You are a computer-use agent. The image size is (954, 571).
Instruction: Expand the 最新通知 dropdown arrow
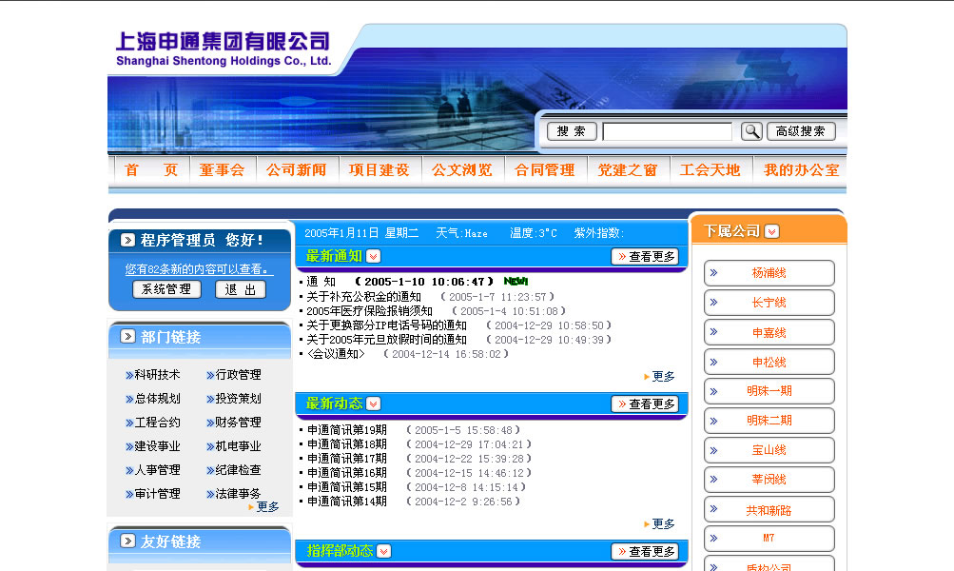click(x=374, y=256)
